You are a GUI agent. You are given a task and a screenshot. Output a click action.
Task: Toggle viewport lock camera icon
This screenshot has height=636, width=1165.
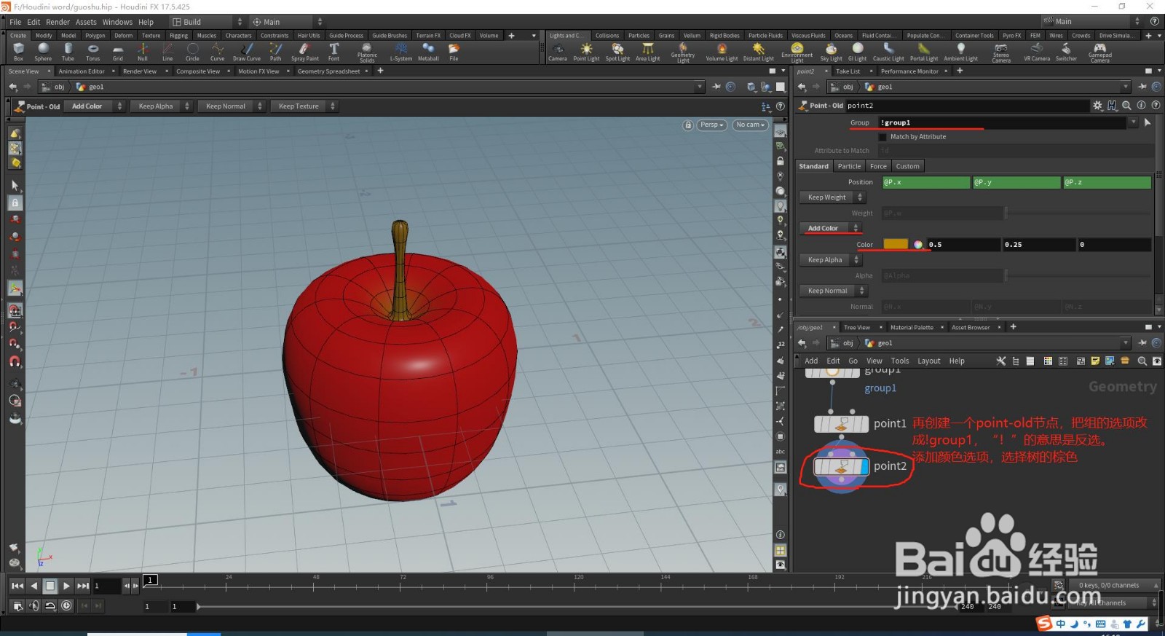(x=688, y=125)
